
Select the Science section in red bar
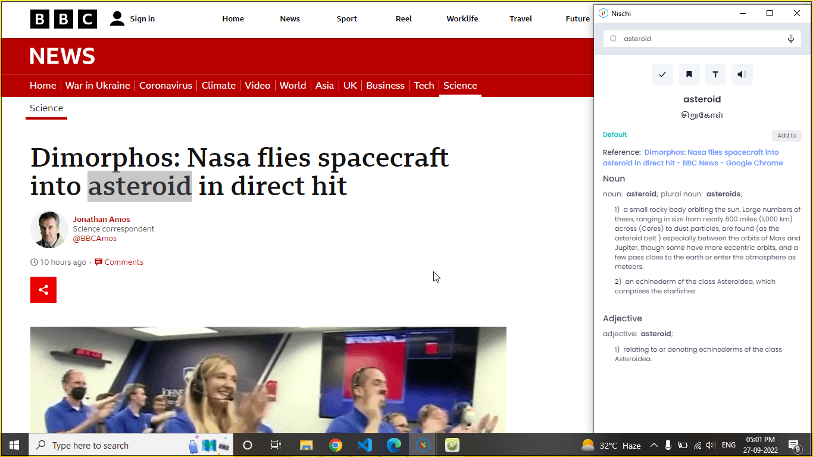pyautogui.click(x=460, y=86)
